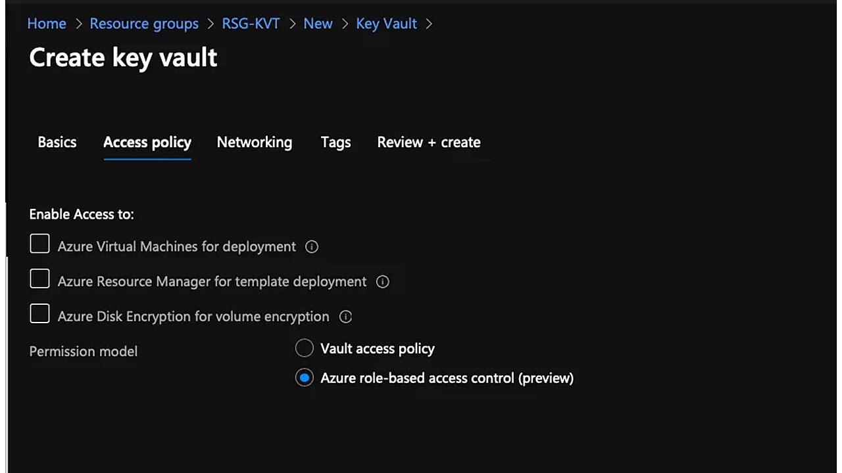Choose Azure role-based access control option
The width and height of the screenshot is (842, 473).
[x=305, y=378]
